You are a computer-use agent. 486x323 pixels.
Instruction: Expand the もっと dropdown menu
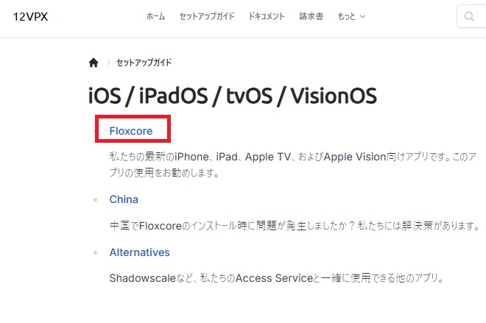click(351, 16)
